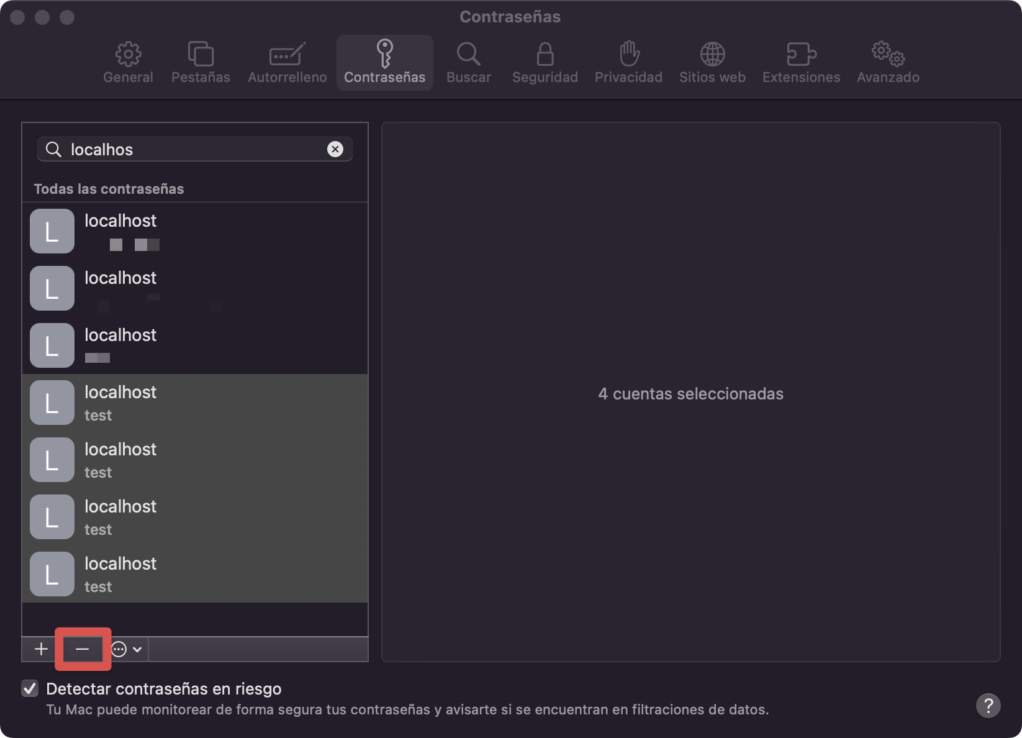The height and width of the screenshot is (738, 1022).
Task: Click the "Tu Mac puede monitorear" description text
Action: point(407,709)
